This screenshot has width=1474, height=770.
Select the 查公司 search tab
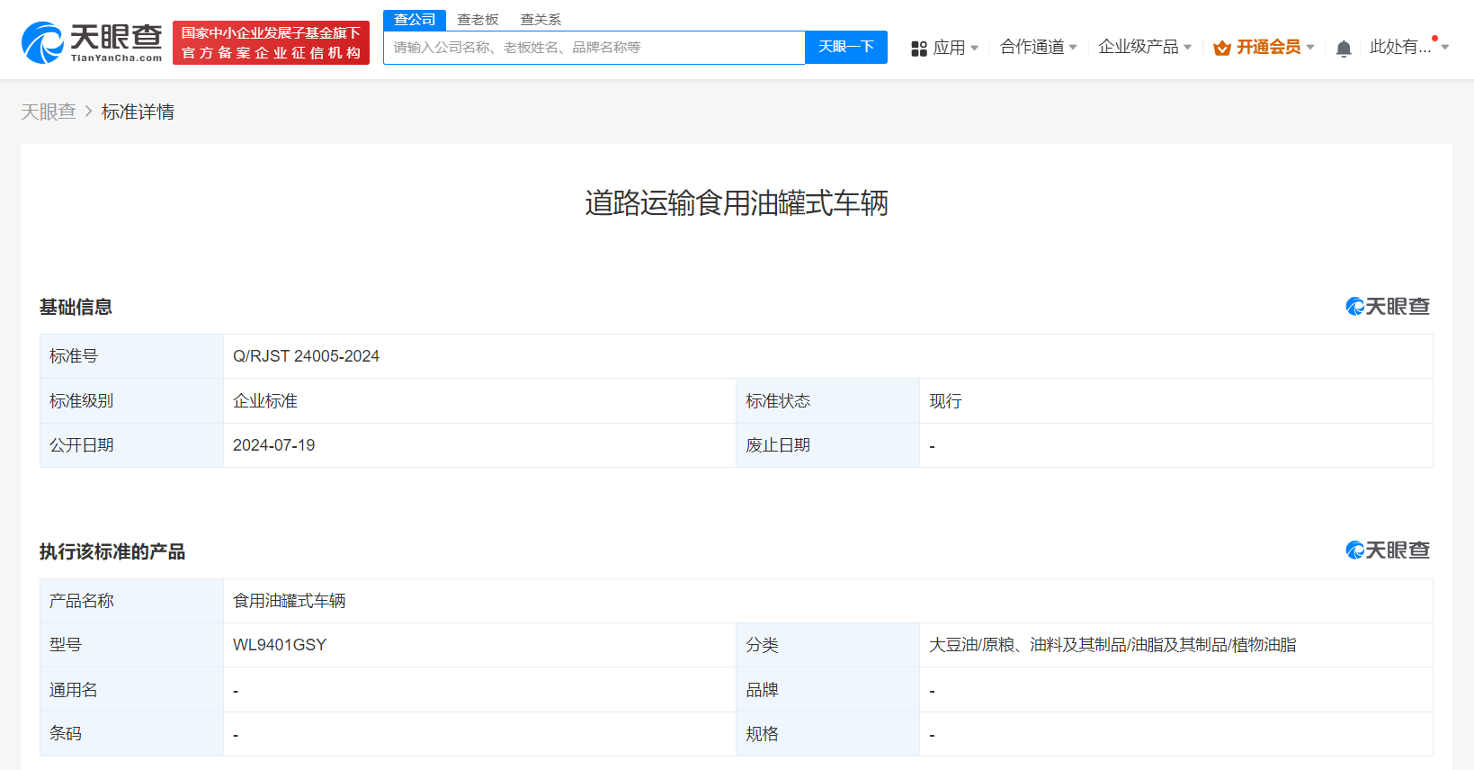pyautogui.click(x=415, y=20)
